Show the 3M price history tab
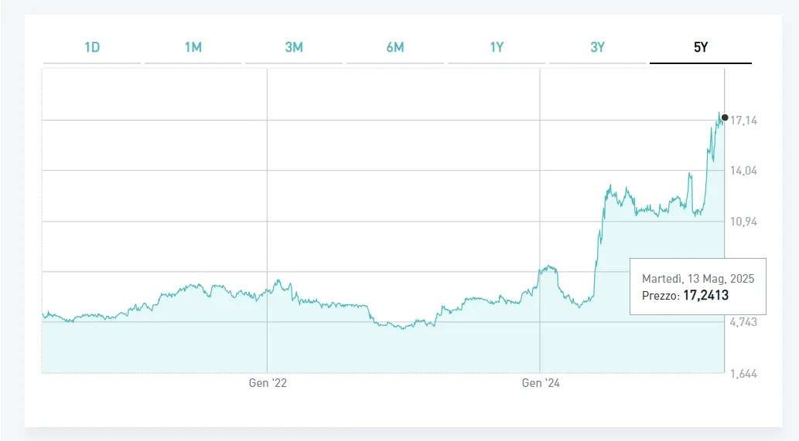 [294, 47]
